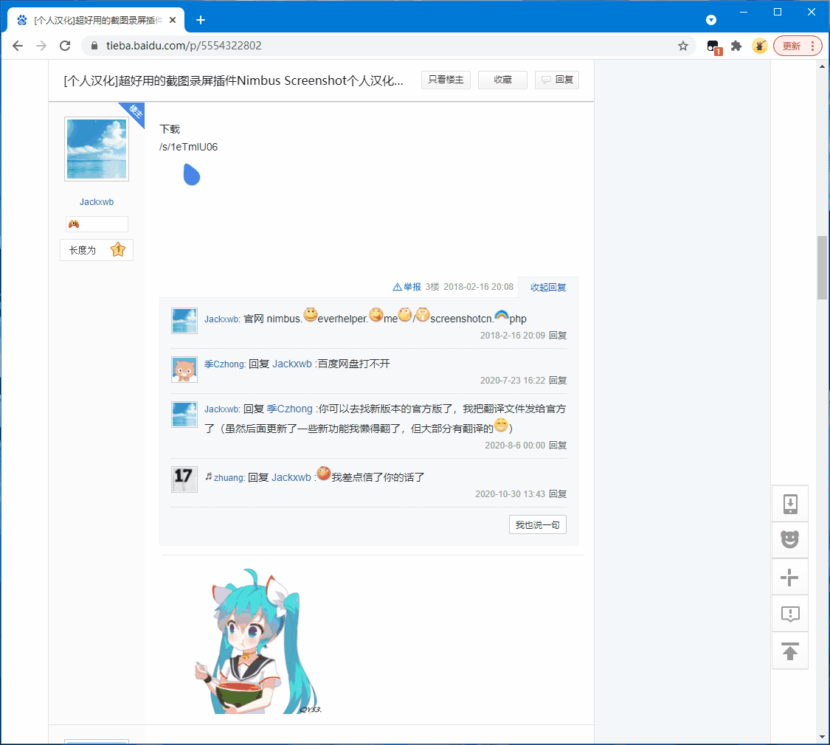Open Jackxwb's profile link
Screen dimensions: 830x745
(96, 201)
